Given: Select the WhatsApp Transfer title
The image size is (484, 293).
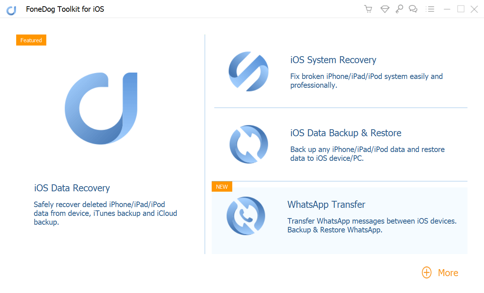Looking at the screenshot, I should (x=326, y=204).
